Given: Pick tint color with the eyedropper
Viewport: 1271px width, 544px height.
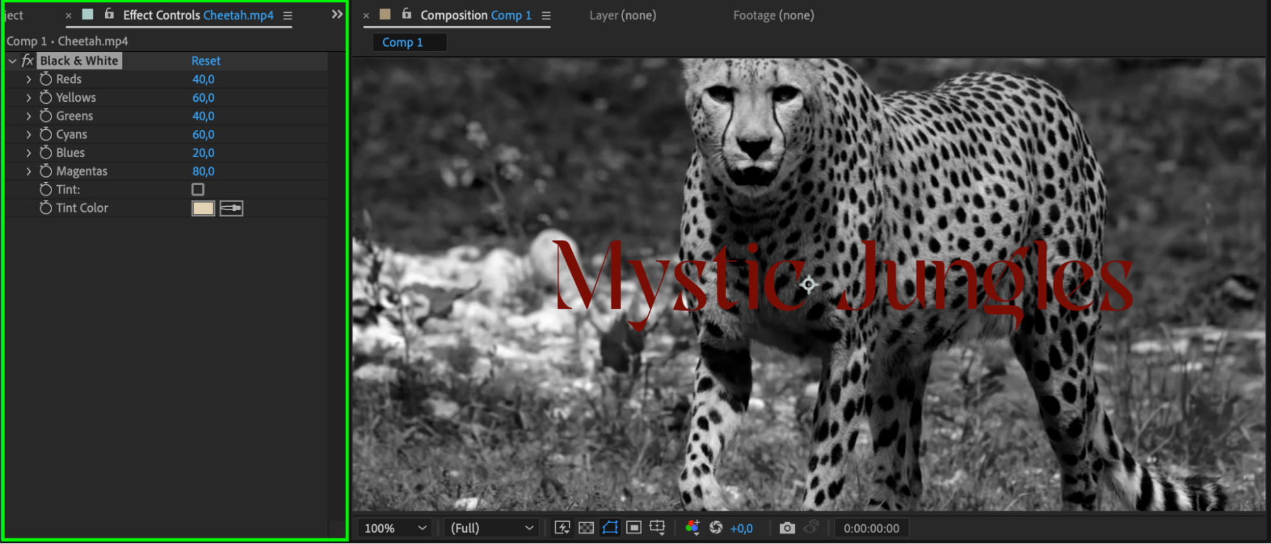Looking at the screenshot, I should click(231, 208).
